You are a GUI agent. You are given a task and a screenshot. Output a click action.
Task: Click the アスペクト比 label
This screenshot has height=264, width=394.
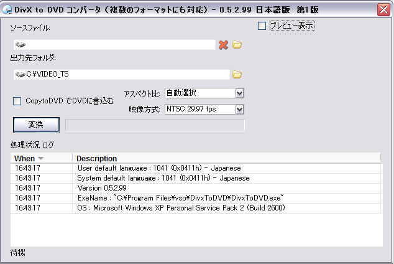click(142, 94)
